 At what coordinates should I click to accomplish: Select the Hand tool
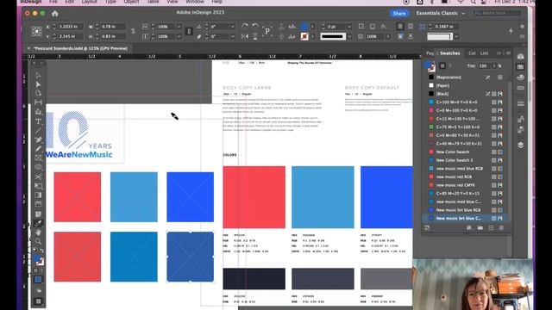[38, 232]
